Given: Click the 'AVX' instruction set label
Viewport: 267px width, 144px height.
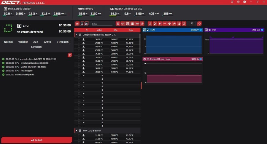Looking at the screenshot, I should [36, 42].
